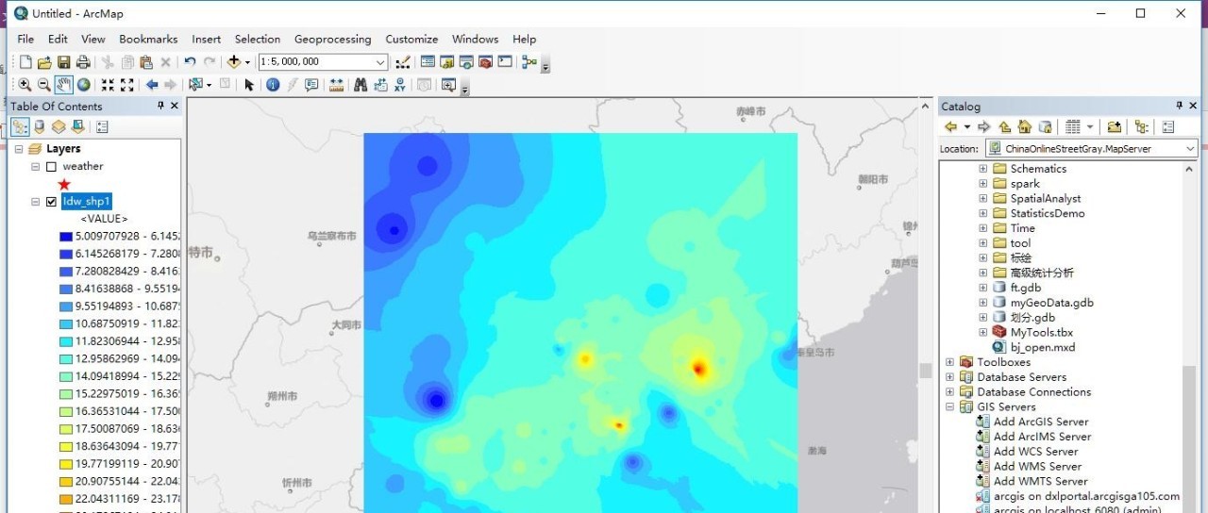This screenshot has width=1208, height=513.
Task: Open a map document via folder icon
Action: point(44,62)
